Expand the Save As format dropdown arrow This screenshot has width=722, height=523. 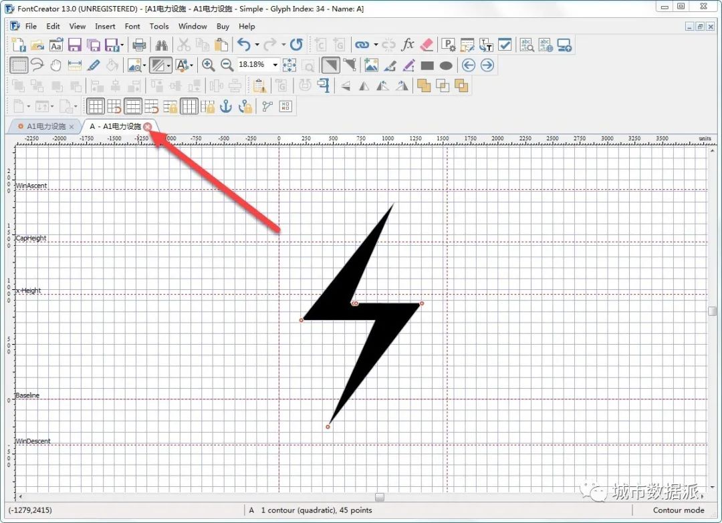122,45
